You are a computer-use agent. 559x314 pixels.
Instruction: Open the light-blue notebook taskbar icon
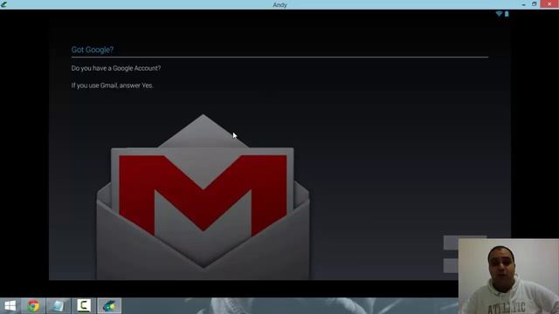[59, 306]
